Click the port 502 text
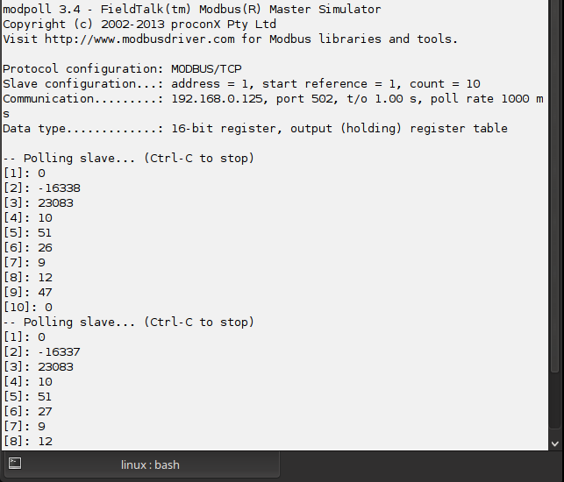This screenshot has height=482, width=564. [304, 98]
